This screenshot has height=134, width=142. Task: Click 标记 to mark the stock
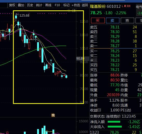pos(66,5)
